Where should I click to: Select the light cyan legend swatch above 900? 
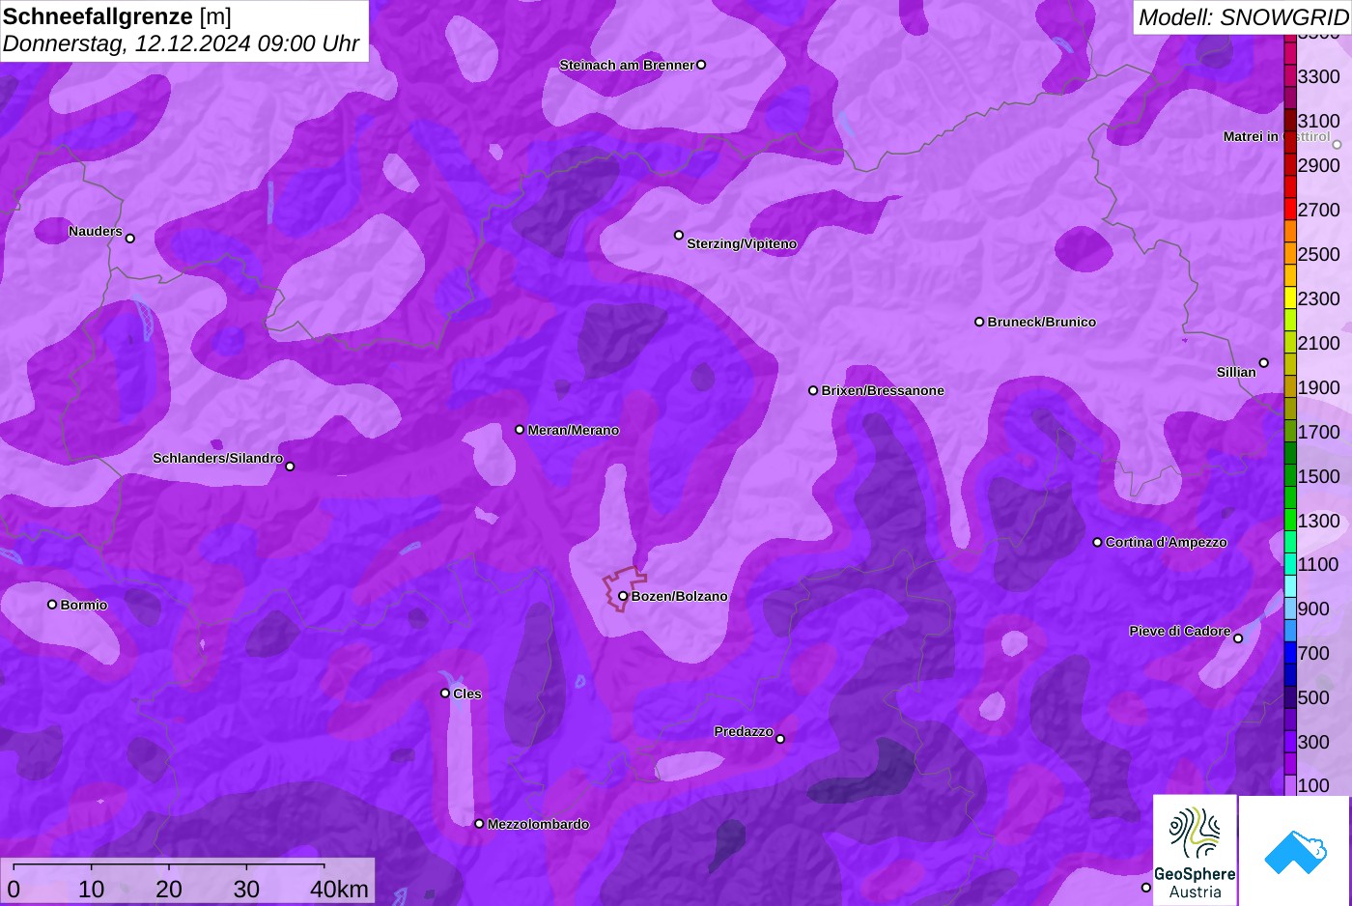tap(1290, 586)
